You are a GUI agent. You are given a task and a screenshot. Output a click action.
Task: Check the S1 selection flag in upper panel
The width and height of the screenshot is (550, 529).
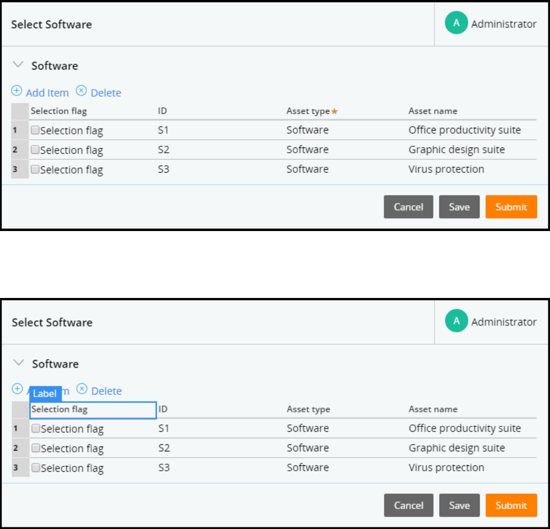tap(35, 130)
